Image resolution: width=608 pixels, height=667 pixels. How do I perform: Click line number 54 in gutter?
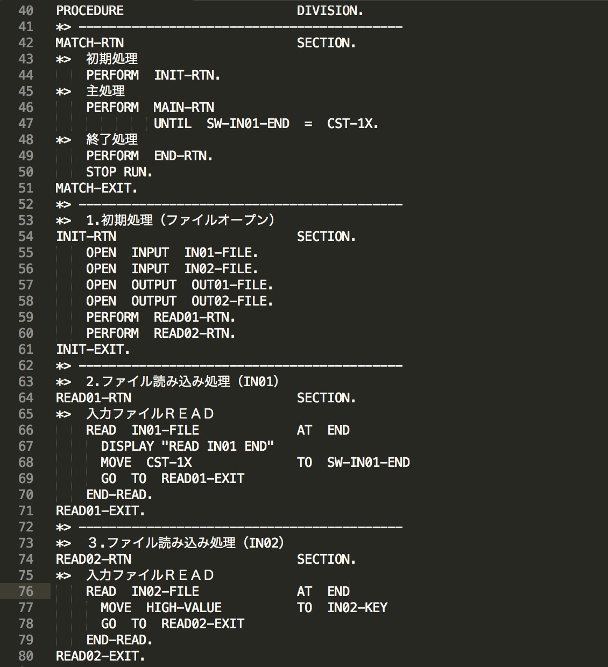(x=26, y=237)
